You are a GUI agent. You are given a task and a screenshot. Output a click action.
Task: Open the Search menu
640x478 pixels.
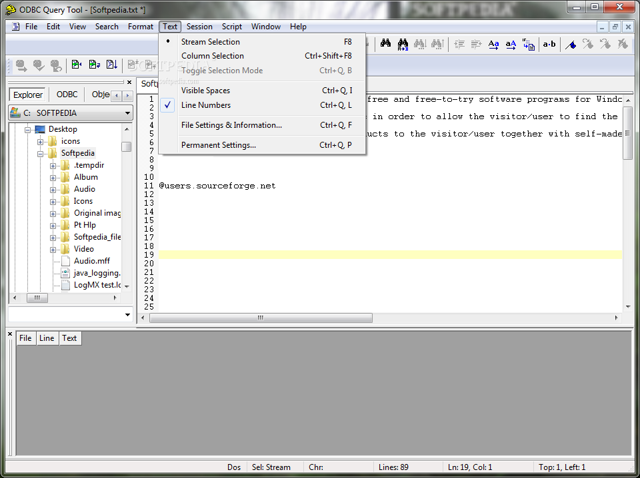[107, 27]
